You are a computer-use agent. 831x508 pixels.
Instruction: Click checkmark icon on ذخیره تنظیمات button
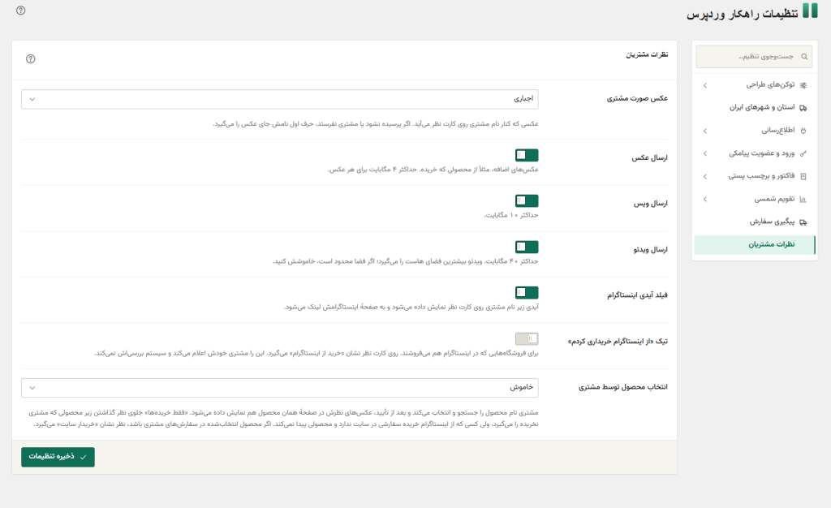click(x=84, y=457)
